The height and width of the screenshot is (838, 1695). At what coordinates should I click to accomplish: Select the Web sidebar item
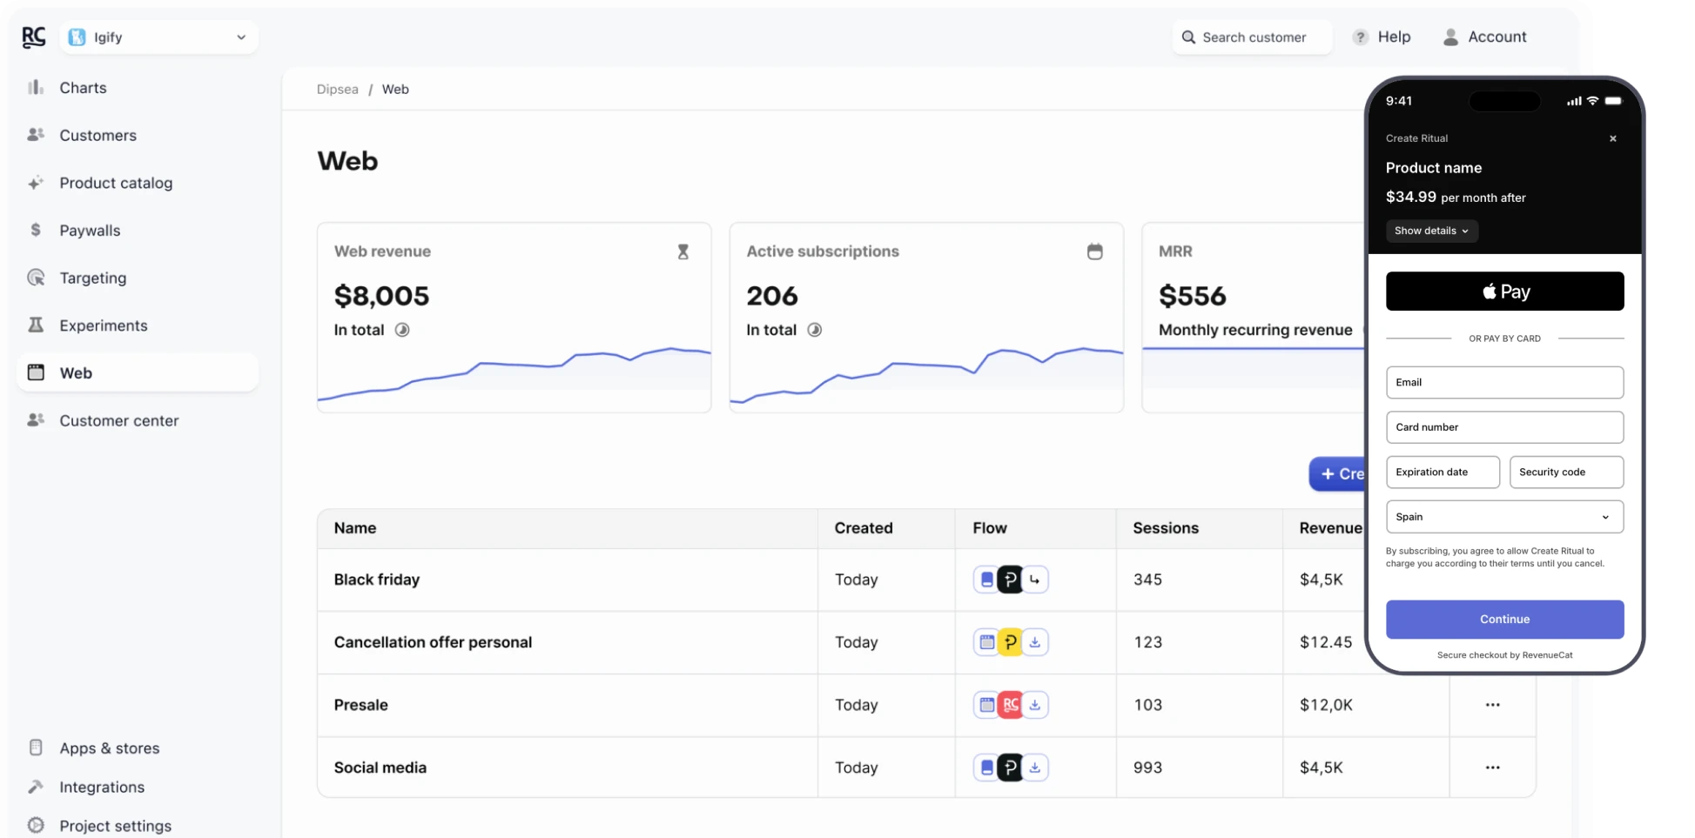(138, 372)
